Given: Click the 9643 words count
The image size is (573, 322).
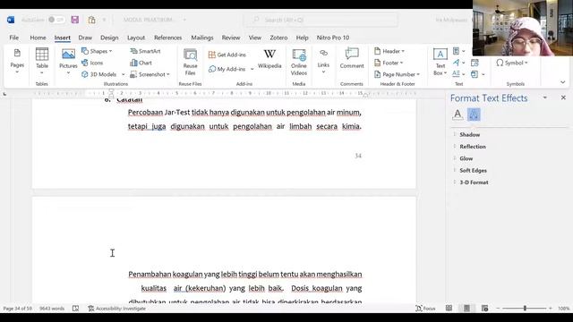Looking at the screenshot, I should 52,309.
